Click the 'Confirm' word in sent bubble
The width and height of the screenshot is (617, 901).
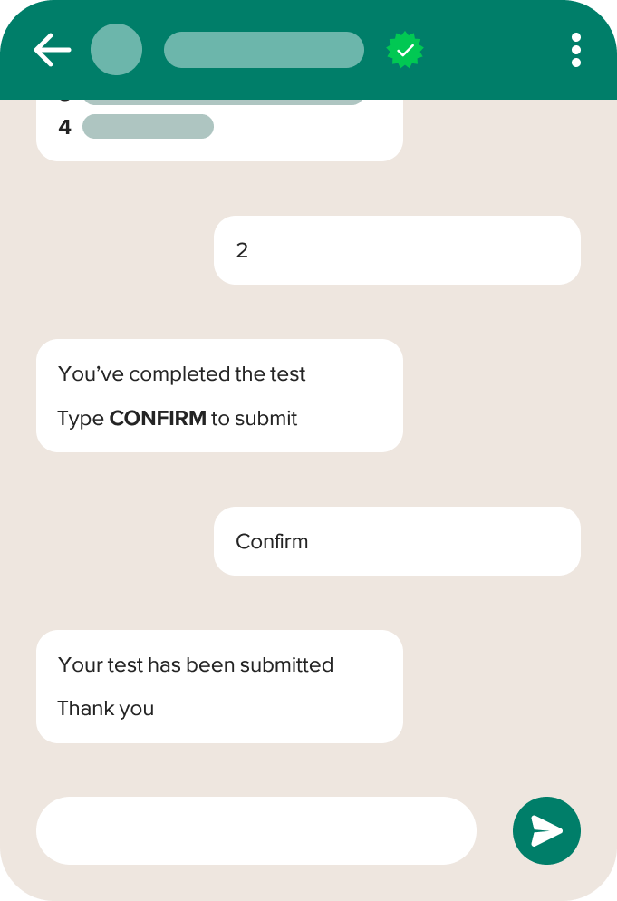[272, 541]
